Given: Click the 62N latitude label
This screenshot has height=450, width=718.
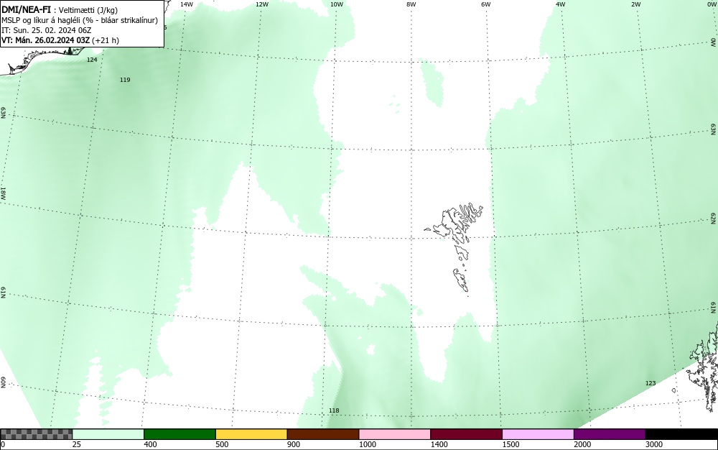Looking at the screenshot, I should 713,218.
